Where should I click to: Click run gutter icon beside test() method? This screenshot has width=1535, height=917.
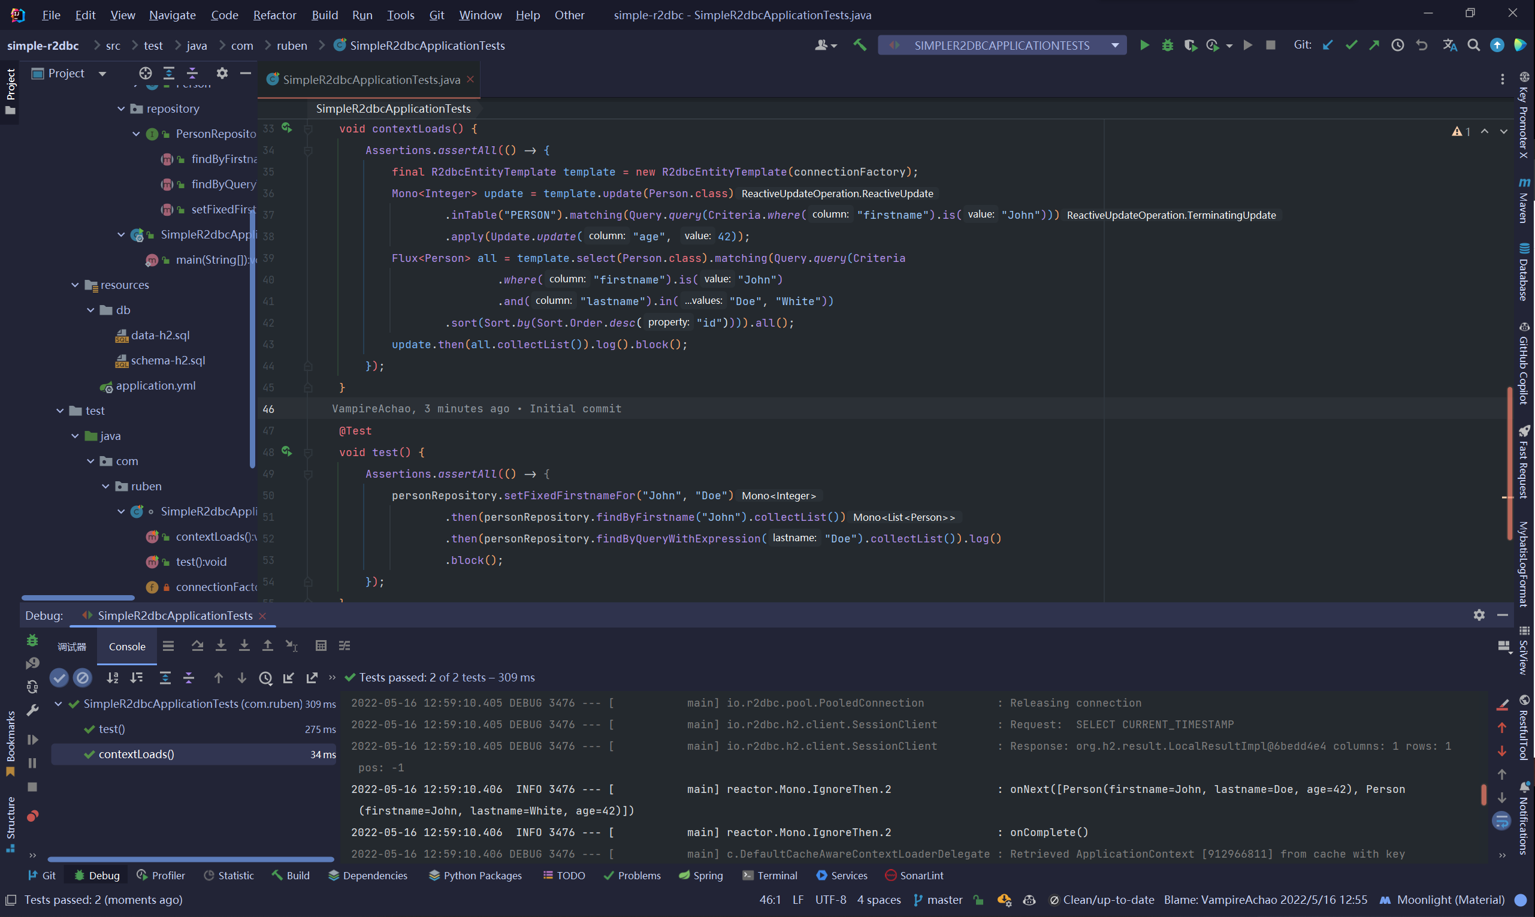[x=286, y=452]
